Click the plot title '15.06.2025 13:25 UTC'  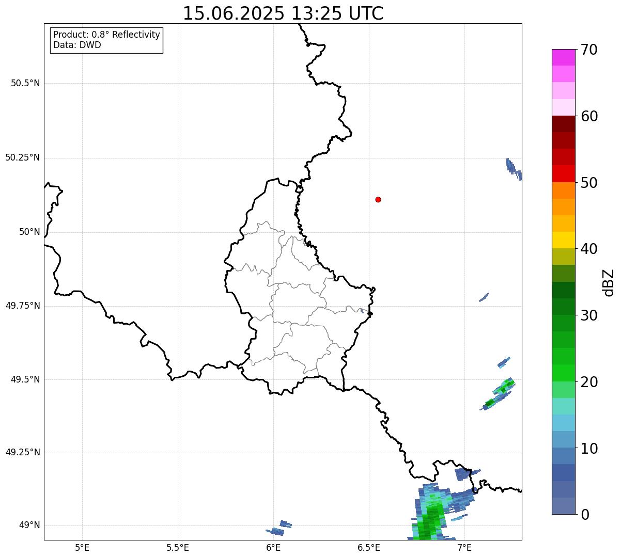click(283, 13)
